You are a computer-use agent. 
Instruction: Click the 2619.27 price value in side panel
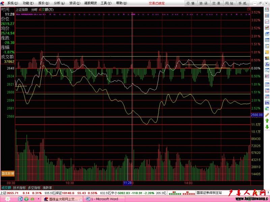click(8, 24)
